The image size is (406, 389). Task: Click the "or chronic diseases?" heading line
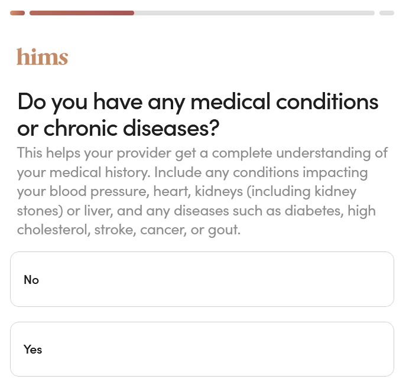tap(118, 128)
